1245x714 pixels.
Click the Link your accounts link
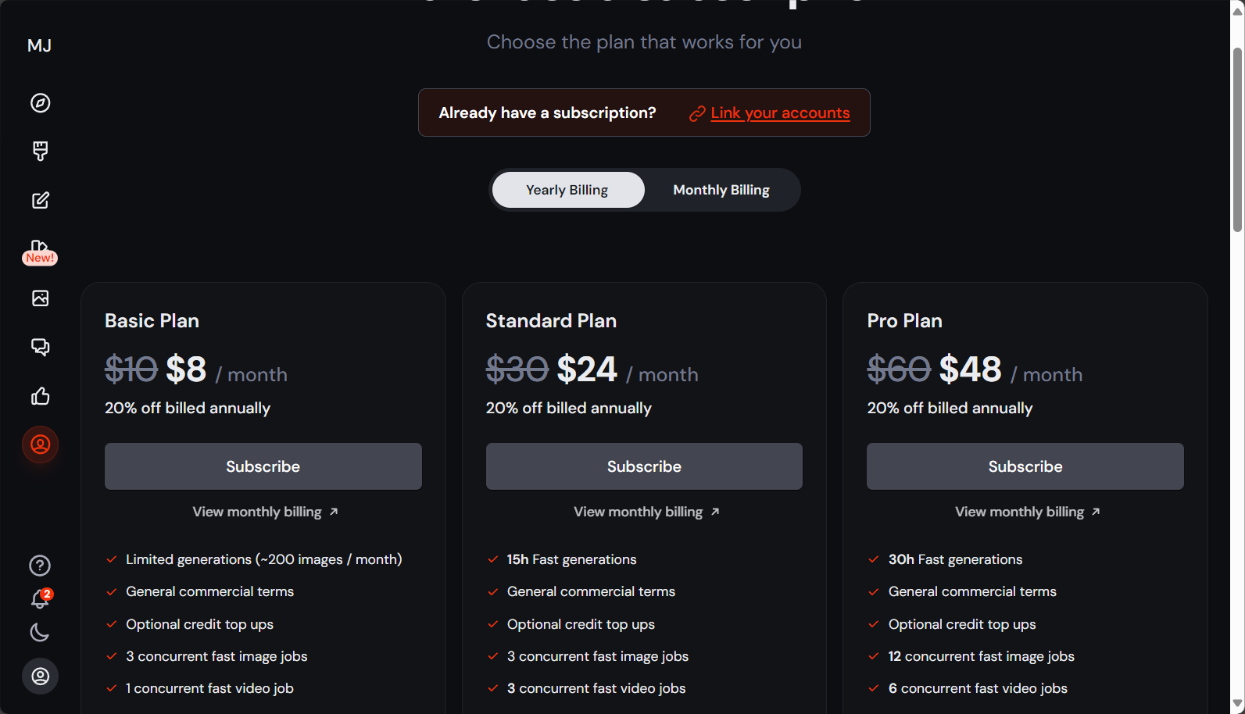(x=780, y=113)
